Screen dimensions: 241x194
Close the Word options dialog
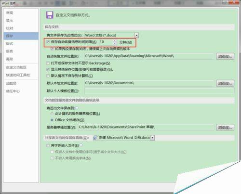click(x=234, y=2)
